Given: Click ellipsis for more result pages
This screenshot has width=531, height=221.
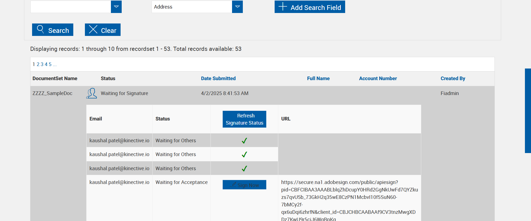Looking at the screenshot, I should pyautogui.click(x=55, y=64).
